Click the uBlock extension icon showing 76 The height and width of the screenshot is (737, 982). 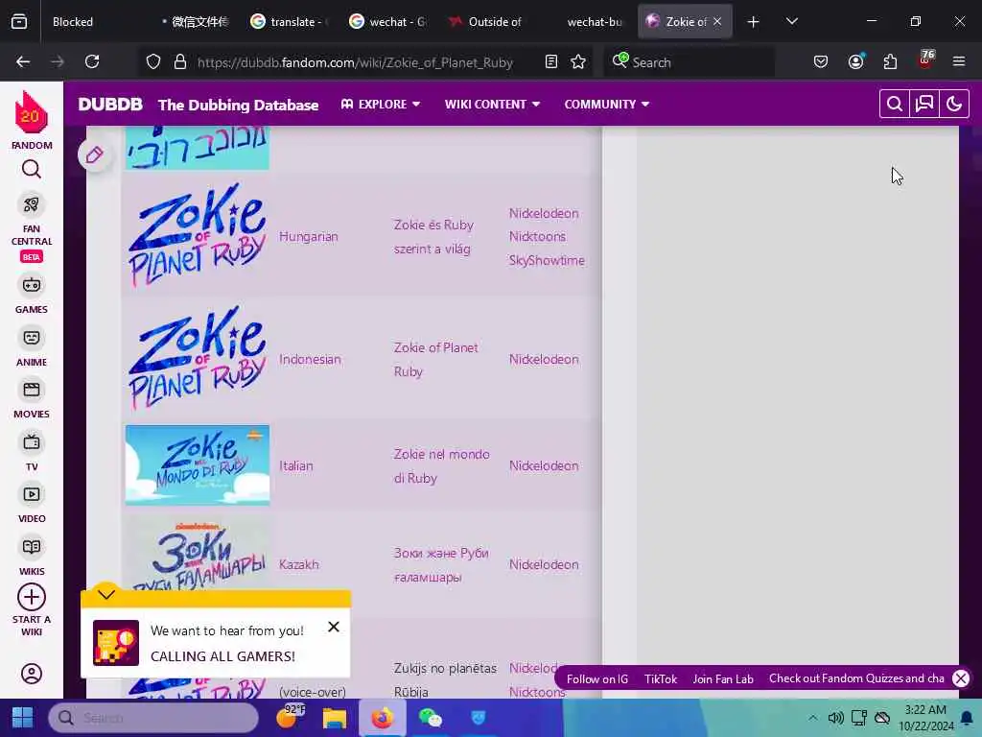[925, 60]
